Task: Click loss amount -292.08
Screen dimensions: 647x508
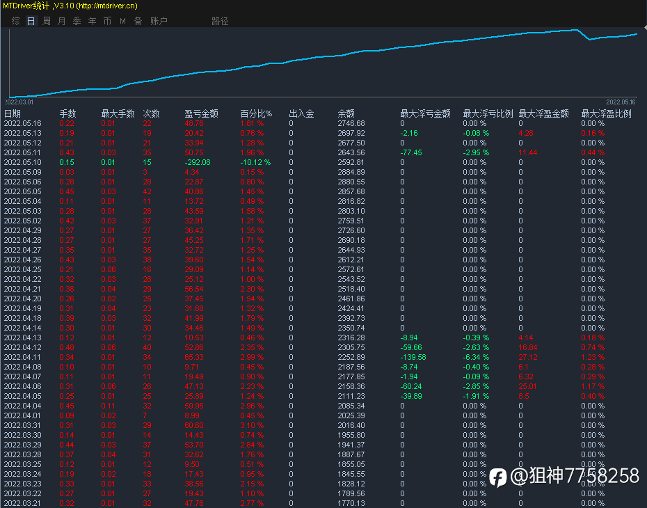Action: [198, 163]
